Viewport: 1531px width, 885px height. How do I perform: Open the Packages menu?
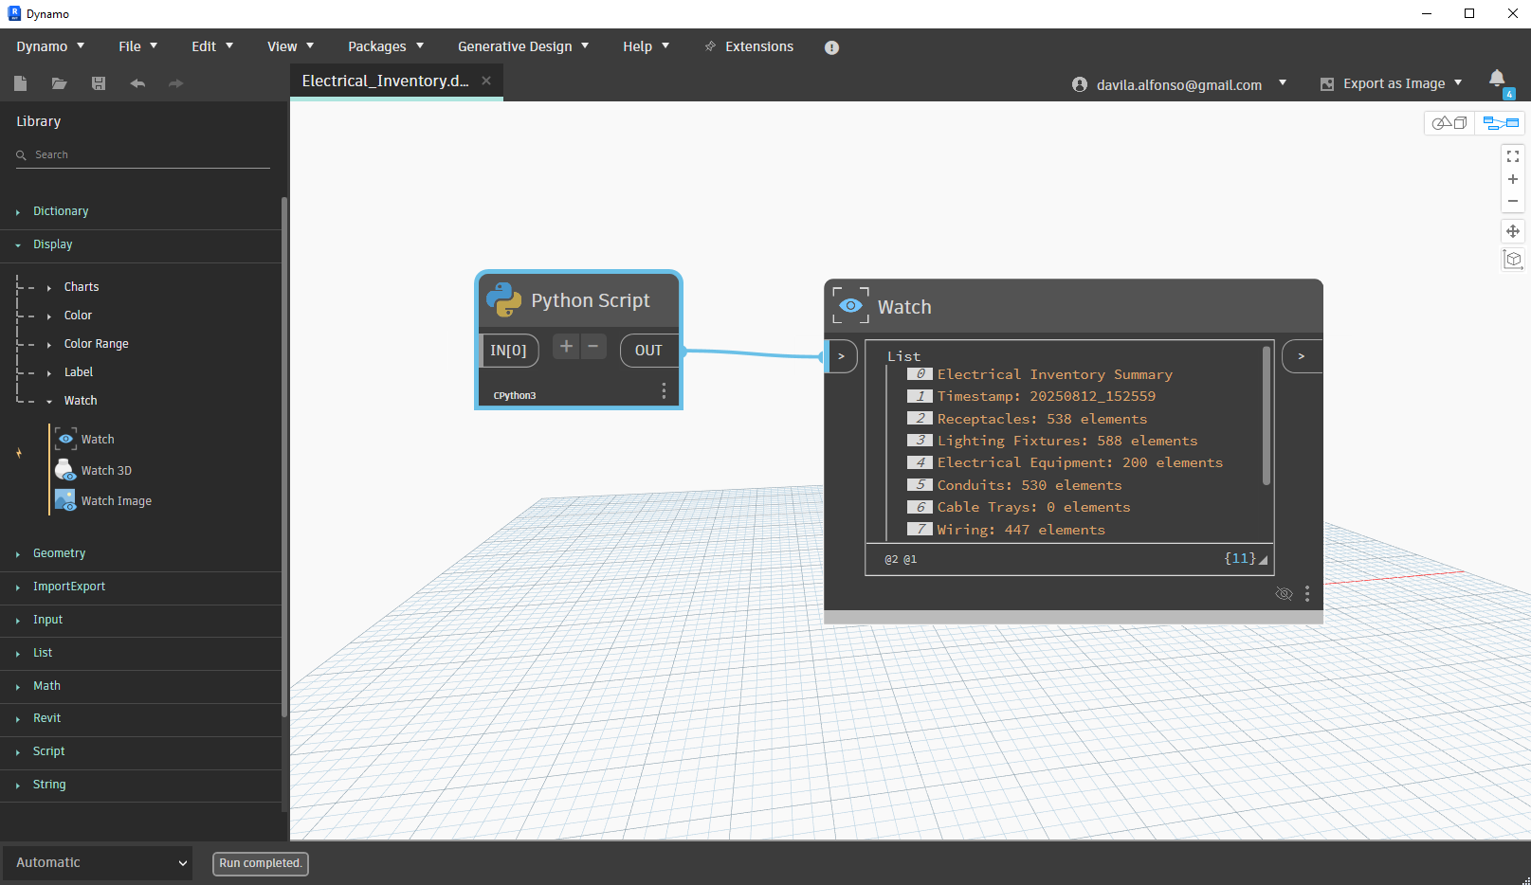point(385,46)
